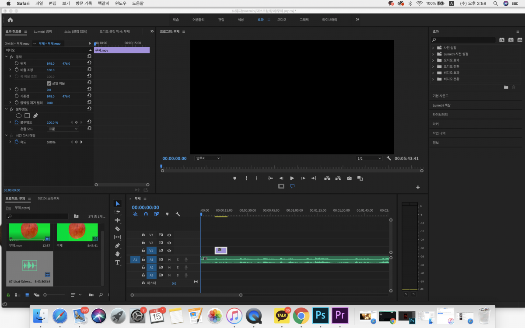Image resolution: width=525 pixels, height=328 pixels.
Task: Open the 기본 사운드 panel
Action: point(441,96)
